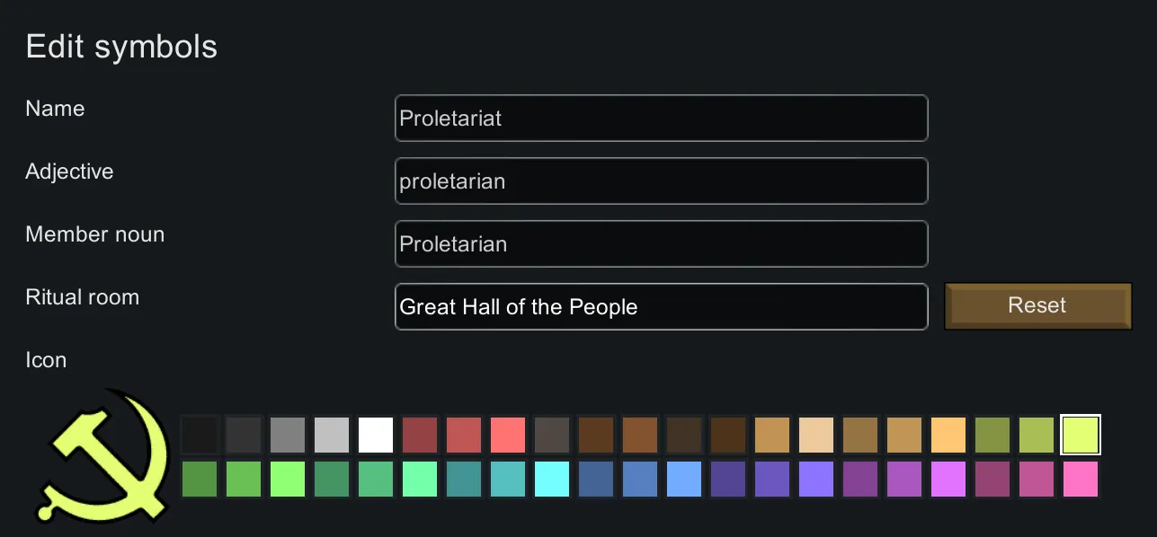The image size is (1157, 537).
Task: Choose the pale beige color swatch
Action: coord(816,435)
